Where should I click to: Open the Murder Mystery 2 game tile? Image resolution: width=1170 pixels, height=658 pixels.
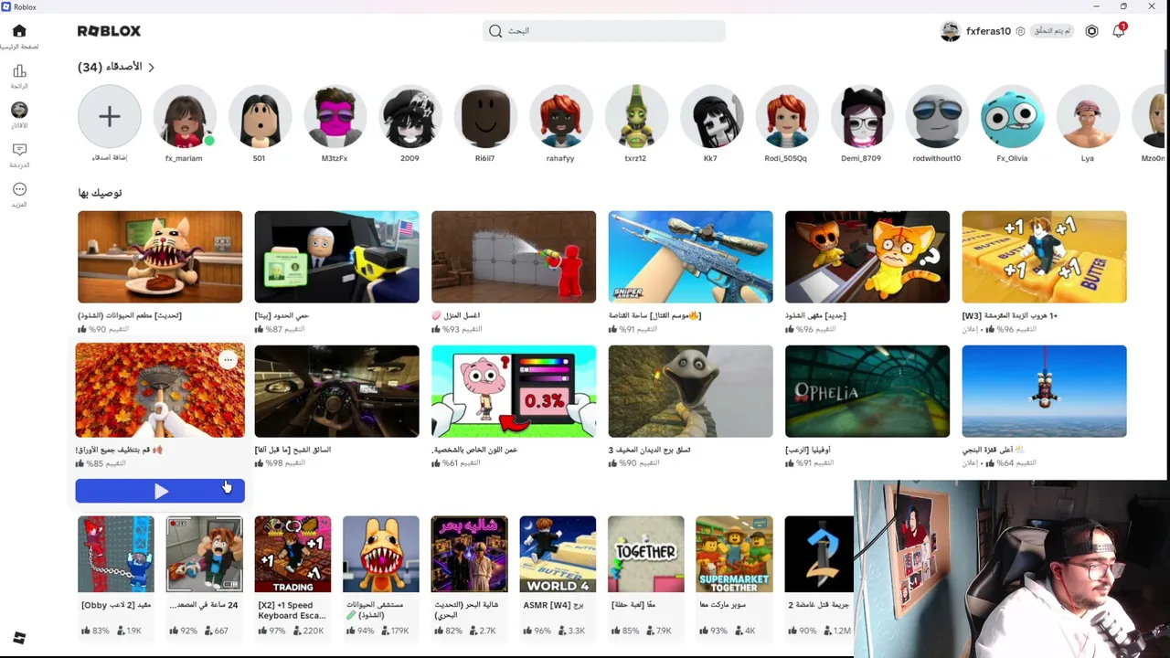[x=819, y=555]
